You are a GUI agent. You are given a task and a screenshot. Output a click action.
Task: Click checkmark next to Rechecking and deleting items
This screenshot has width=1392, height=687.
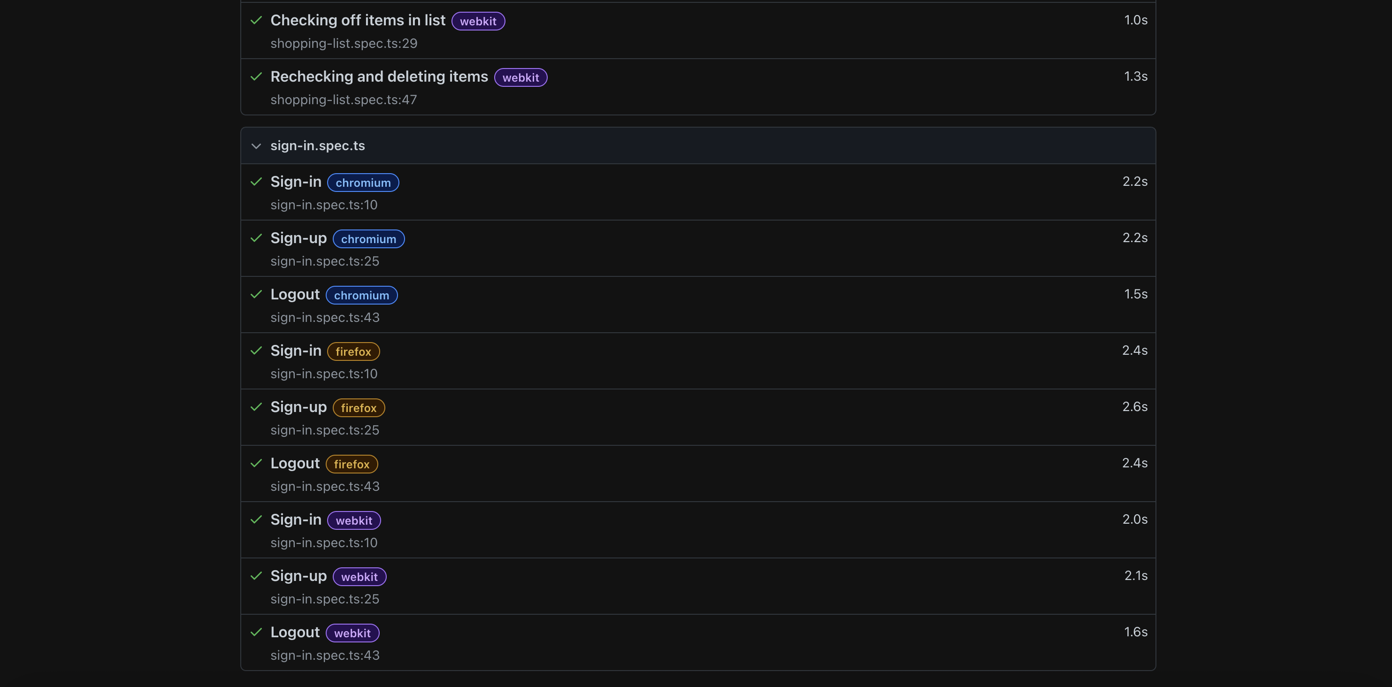click(256, 76)
